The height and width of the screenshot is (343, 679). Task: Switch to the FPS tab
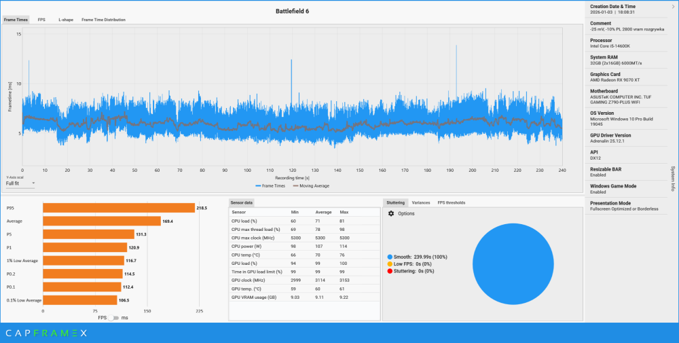[41, 20]
